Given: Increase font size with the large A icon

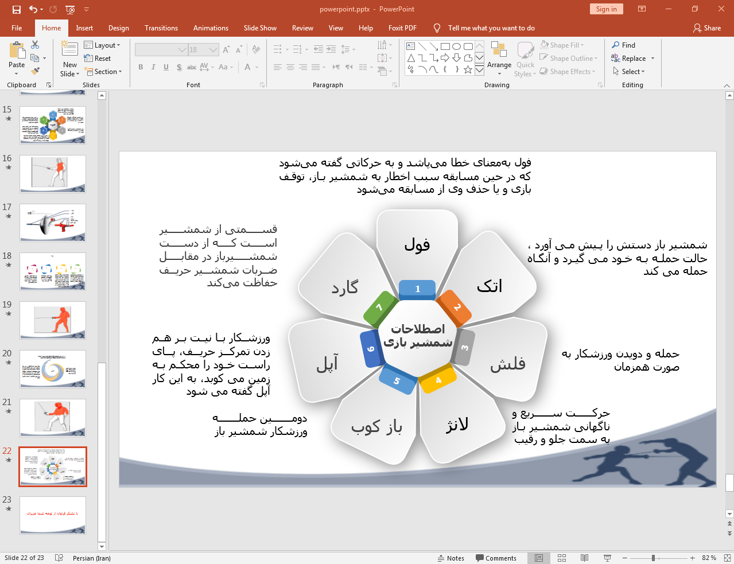Looking at the screenshot, I should click(226, 50).
